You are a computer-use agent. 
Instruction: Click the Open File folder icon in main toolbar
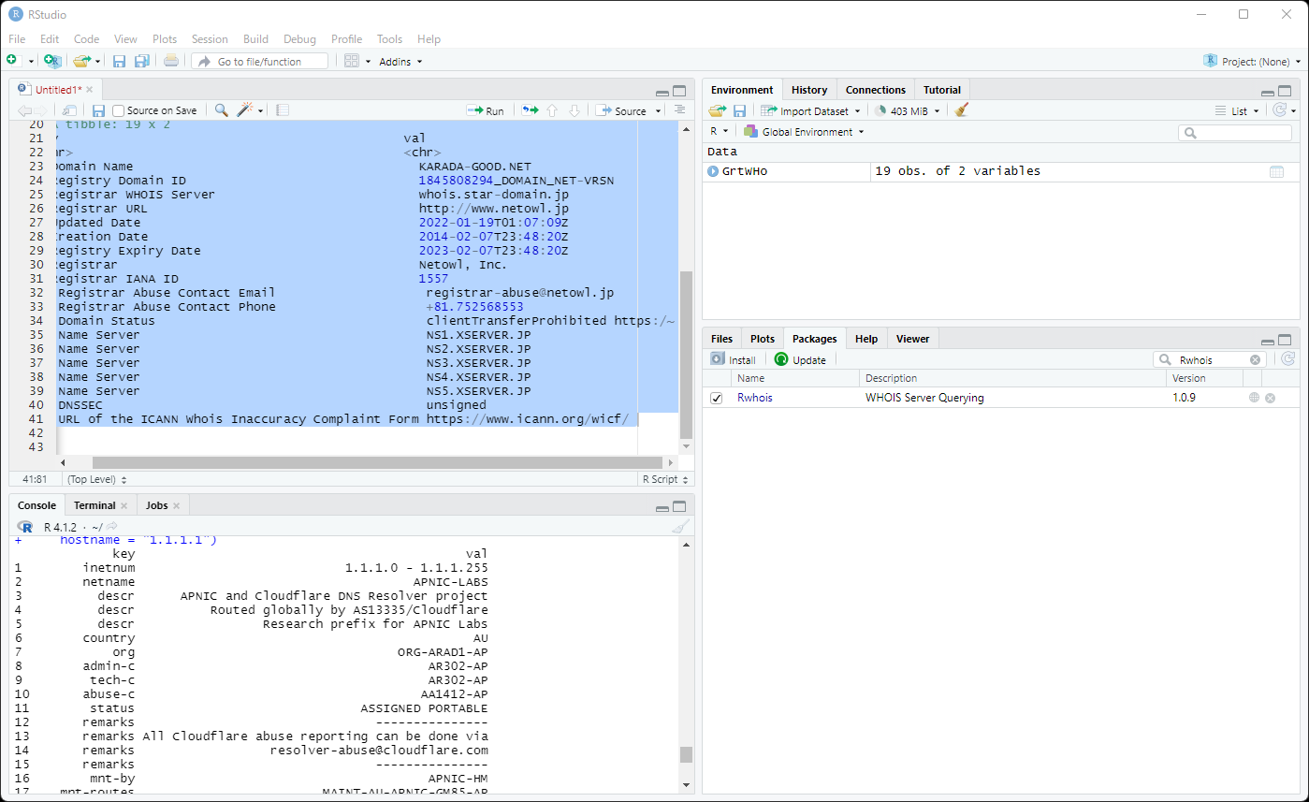point(82,61)
